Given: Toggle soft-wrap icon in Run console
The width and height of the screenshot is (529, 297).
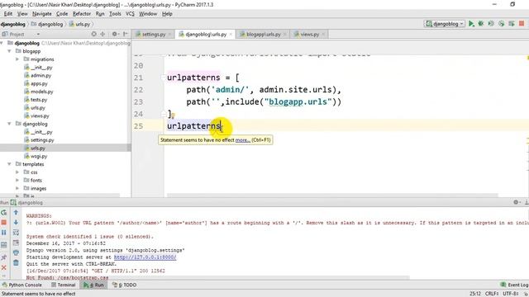Looking at the screenshot, I should tap(16, 233).
